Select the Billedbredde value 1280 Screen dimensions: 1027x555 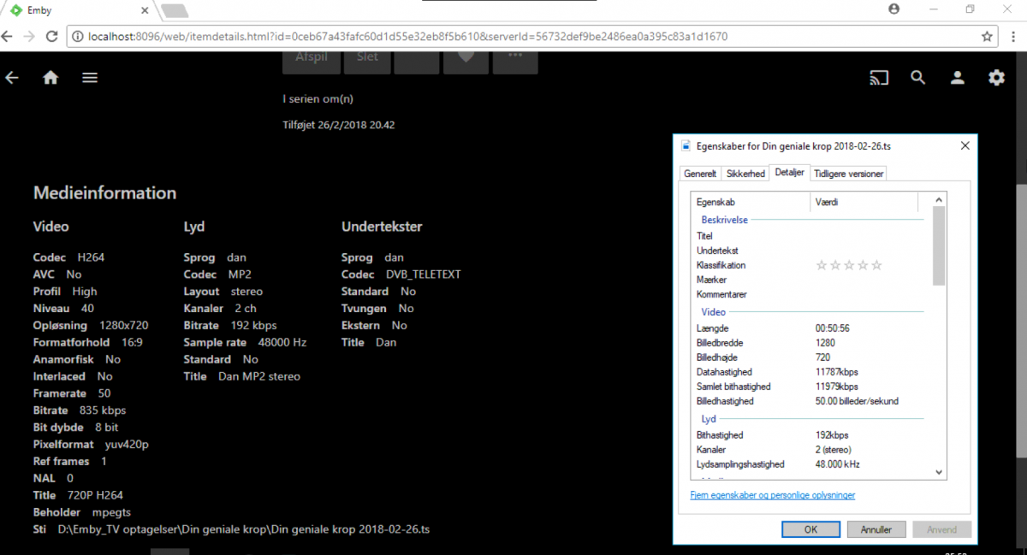(x=825, y=343)
